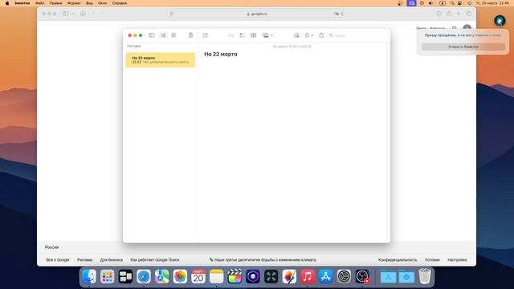Open the climate action footer link in Safari
The height and width of the screenshot is (289, 514).
[x=263, y=260]
